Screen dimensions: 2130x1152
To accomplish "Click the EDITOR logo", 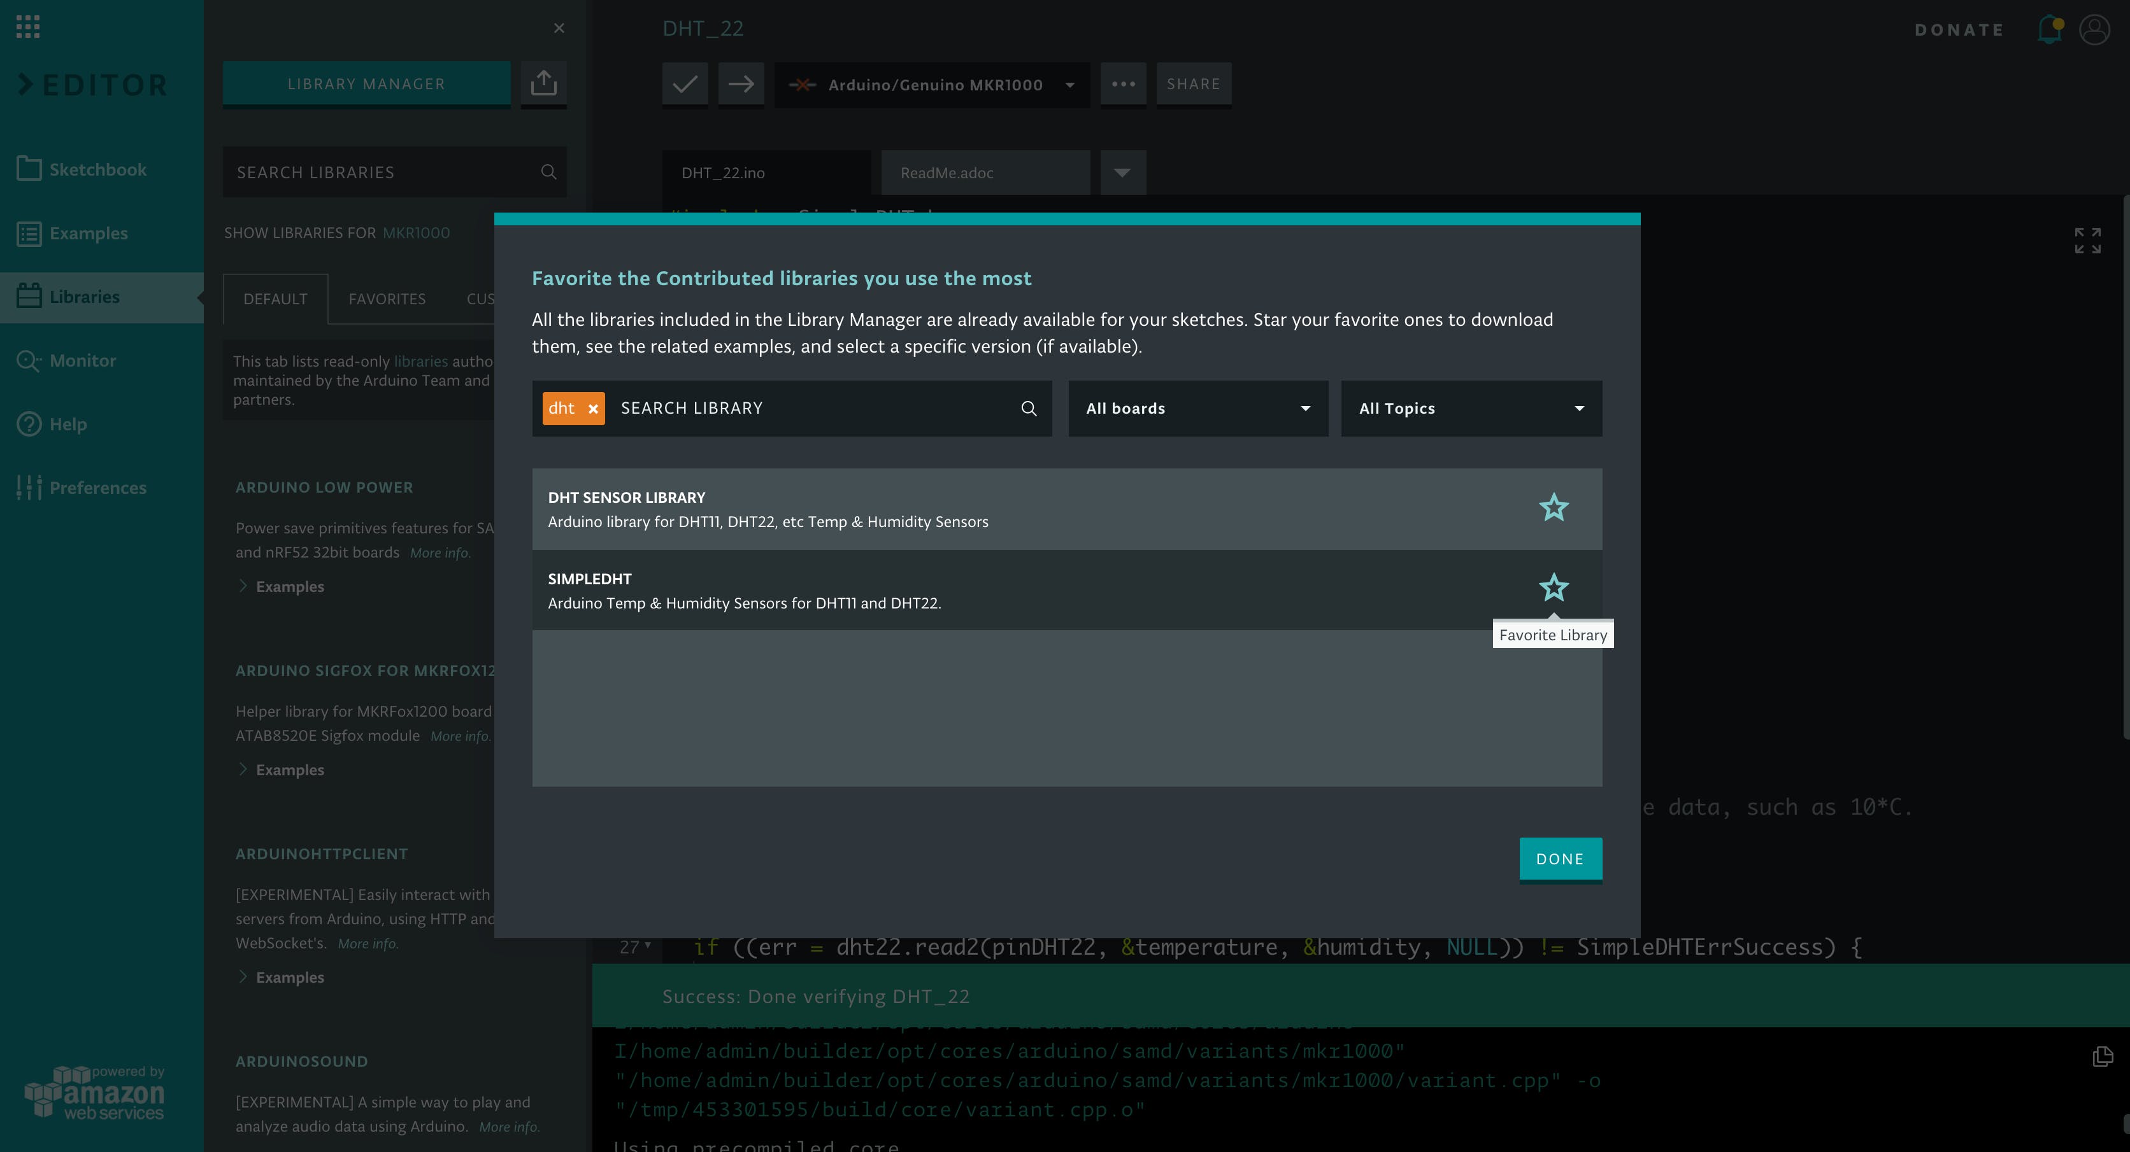I will point(94,85).
